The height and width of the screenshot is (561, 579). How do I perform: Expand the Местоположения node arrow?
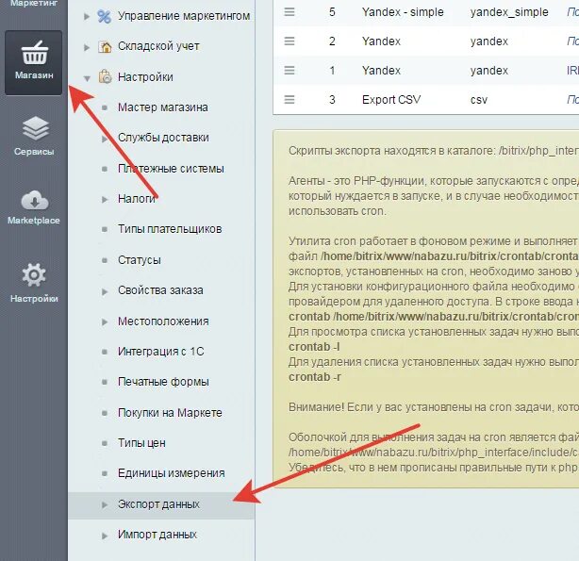coord(105,322)
